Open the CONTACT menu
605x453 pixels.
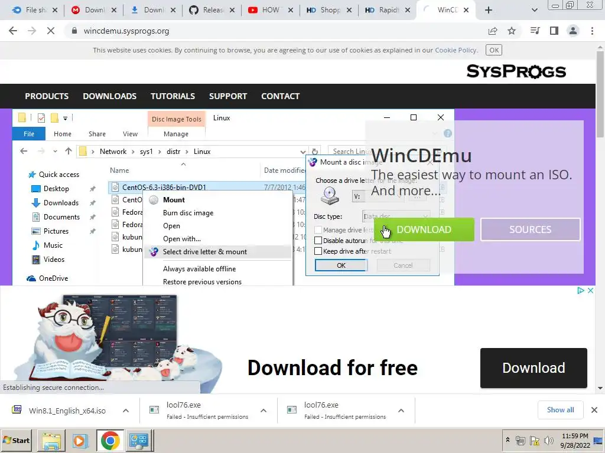pos(281,96)
